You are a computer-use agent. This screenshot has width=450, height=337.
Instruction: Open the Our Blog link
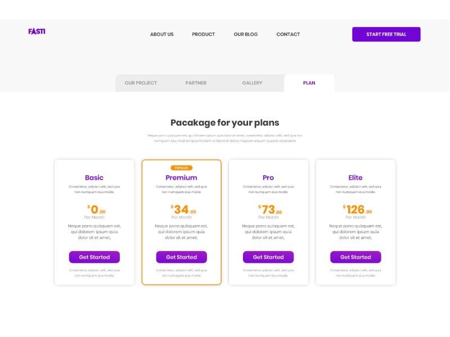pyautogui.click(x=245, y=34)
